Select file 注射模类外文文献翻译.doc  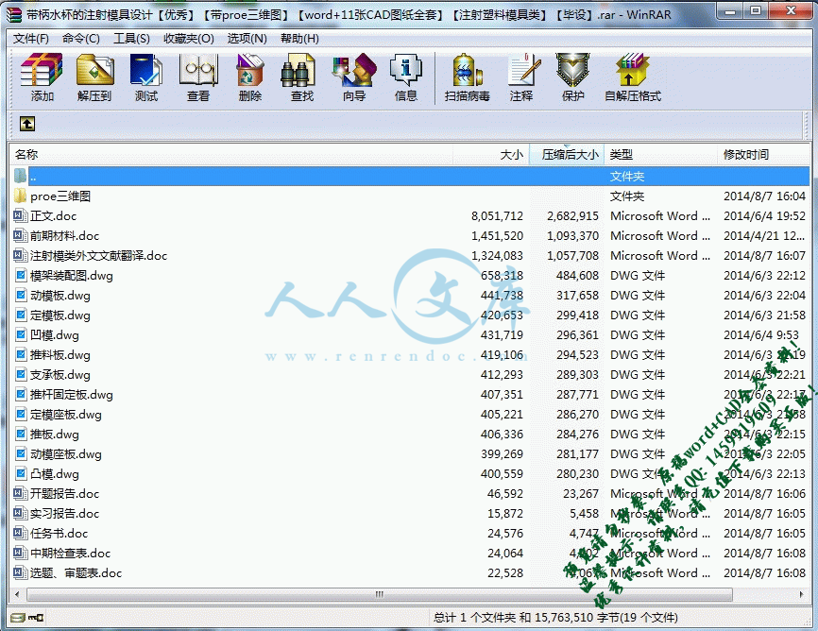98,255
